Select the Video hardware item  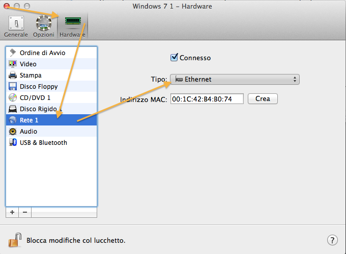pyautogui.click(x=51, y=64)
